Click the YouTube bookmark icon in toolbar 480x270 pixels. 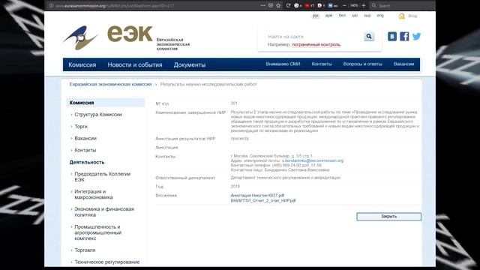(x=307, y=5)
